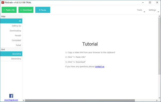
Task: Open the Facebook icon in sidebar
Action: (x=11, y=96)
